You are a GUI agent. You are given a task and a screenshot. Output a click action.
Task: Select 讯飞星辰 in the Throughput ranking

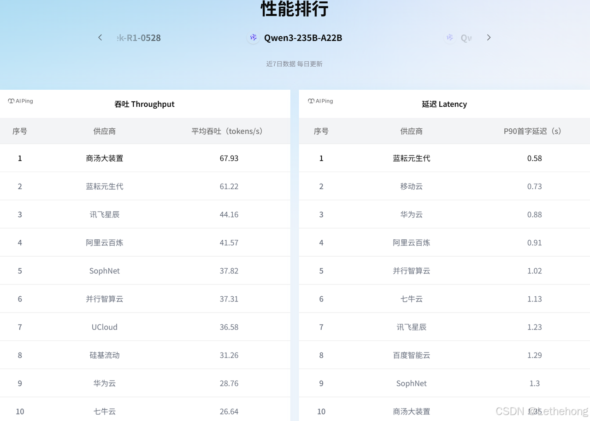[105, 214]
